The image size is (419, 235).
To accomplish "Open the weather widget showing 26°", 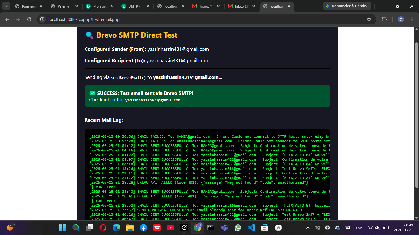I will point(10,228).
